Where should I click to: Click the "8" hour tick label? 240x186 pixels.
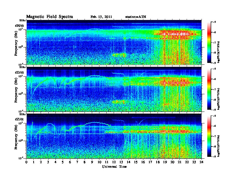[85, 162]
